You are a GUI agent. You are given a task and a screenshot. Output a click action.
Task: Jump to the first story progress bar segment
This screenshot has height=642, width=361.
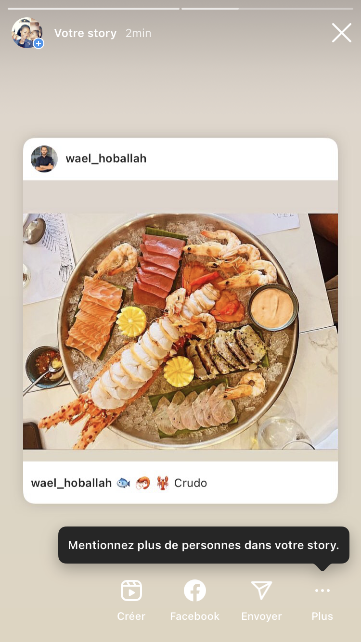(x=93, y=8)
